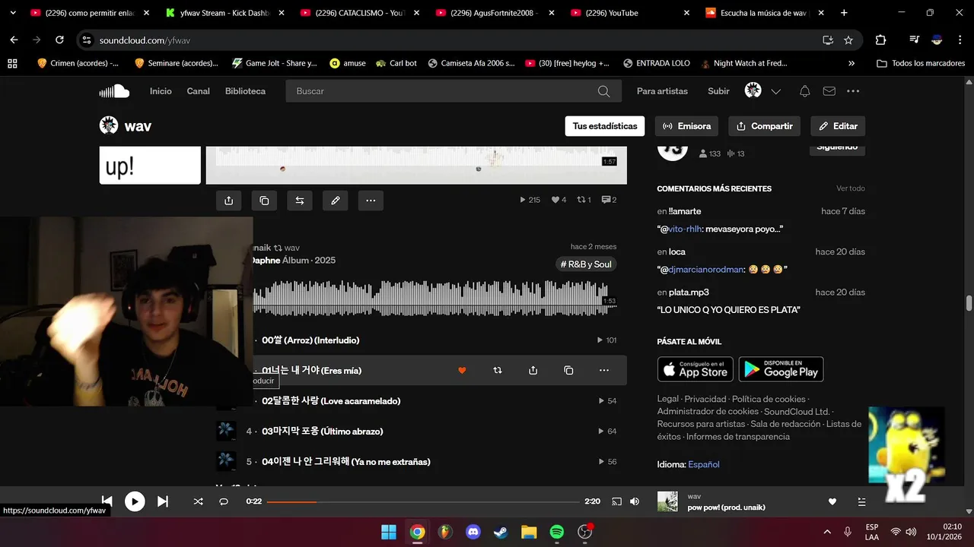Play the current track in player bar

click(x=135, y=501)
